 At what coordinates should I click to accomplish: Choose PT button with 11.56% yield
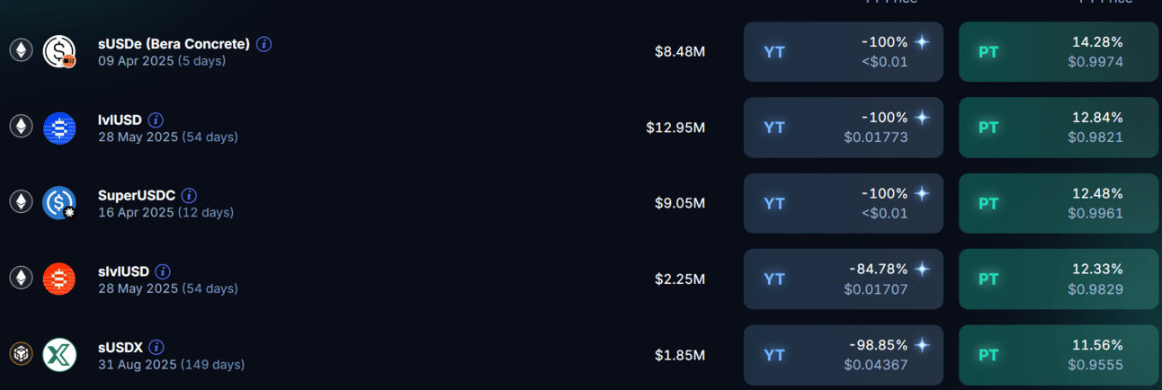pos(1059,355)
